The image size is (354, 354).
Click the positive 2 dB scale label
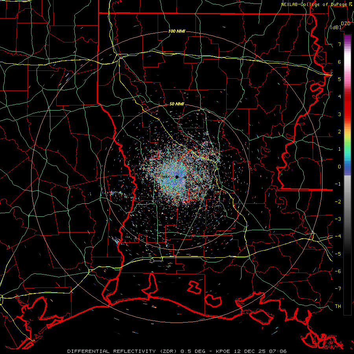point(339,132)
